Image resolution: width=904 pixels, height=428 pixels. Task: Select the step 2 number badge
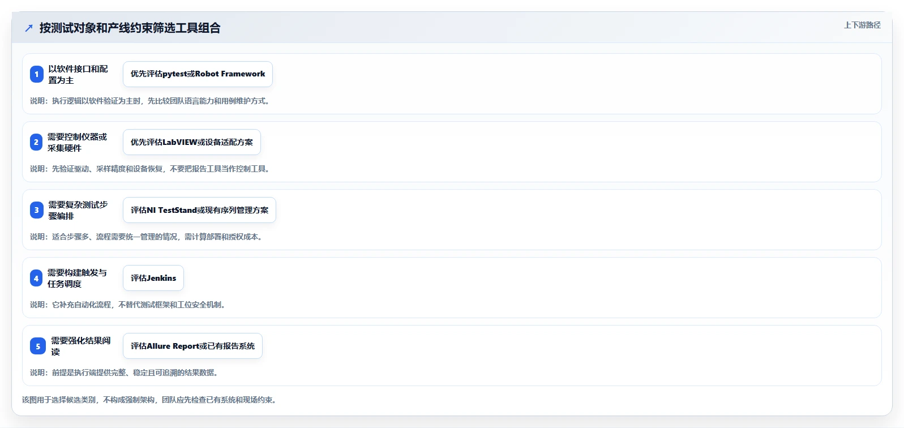click(36, 142)
